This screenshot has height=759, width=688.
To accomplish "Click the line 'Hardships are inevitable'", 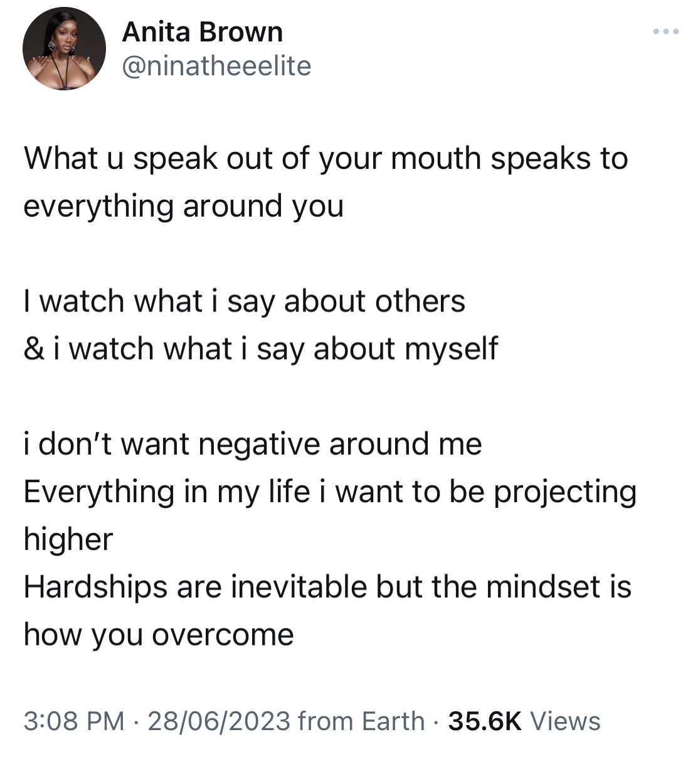I will pos(327,588).
